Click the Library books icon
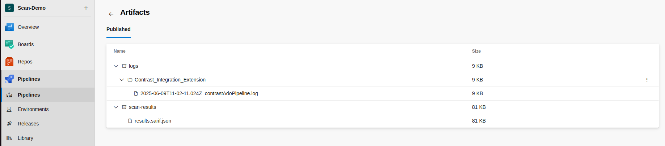This screenshot has width=665, height=146. [9, 138]
